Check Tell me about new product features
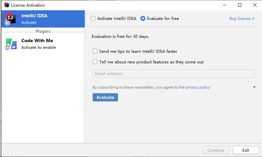Viewport: 262px width, 157px height. click(x=95, y=62)
